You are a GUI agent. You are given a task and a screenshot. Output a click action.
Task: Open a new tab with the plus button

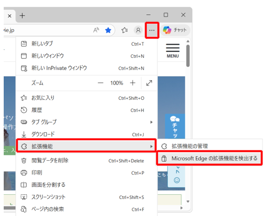click(22, 16)
